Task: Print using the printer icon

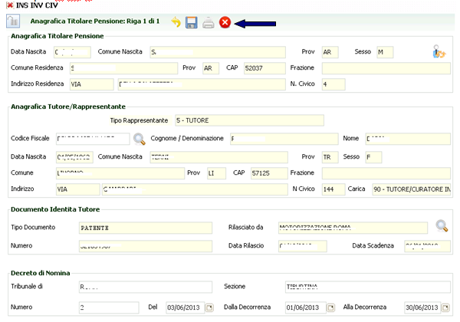Action: (x=209, y=22)
